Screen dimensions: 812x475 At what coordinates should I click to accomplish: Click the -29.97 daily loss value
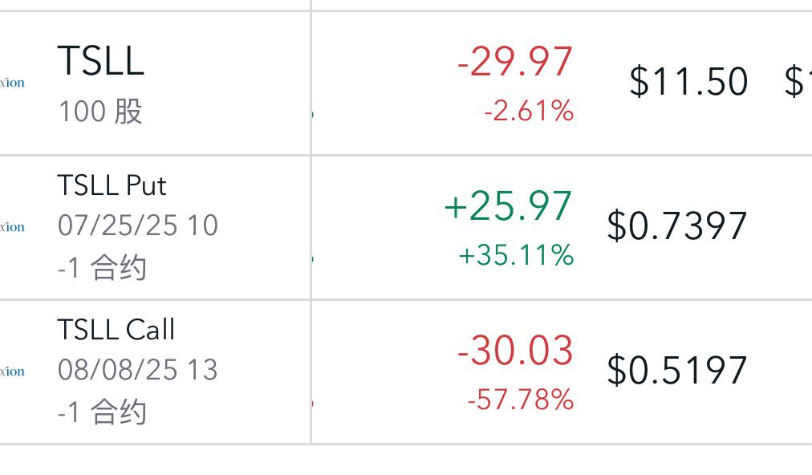(515, 62)
